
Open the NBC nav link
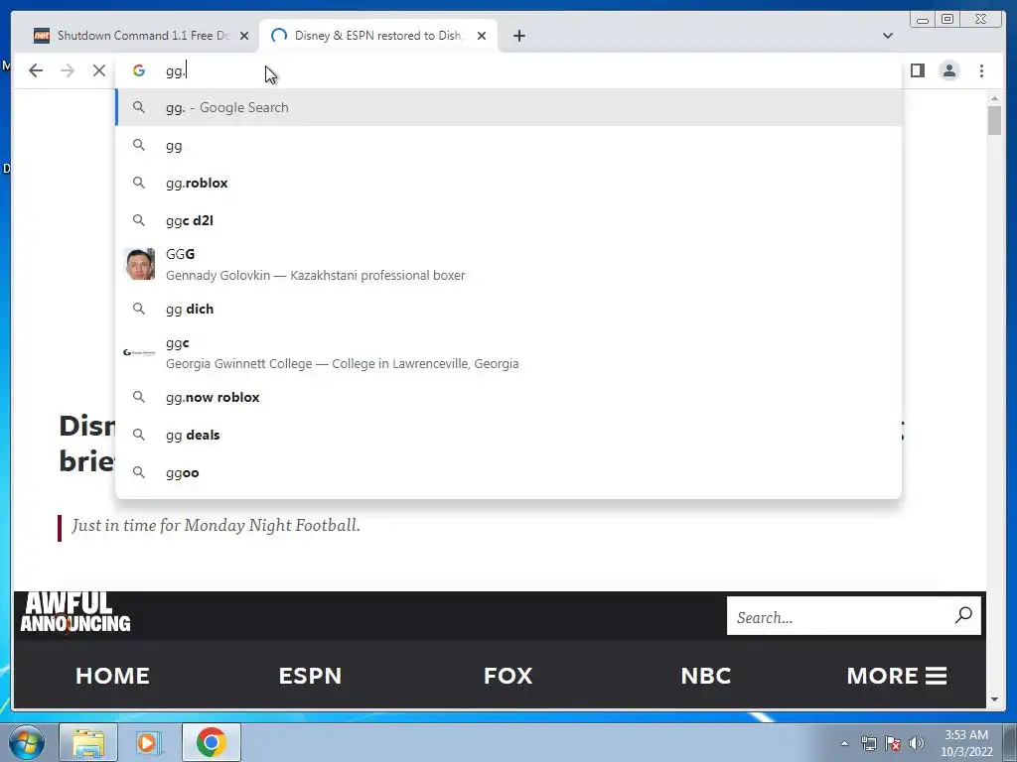pos(706,676)
